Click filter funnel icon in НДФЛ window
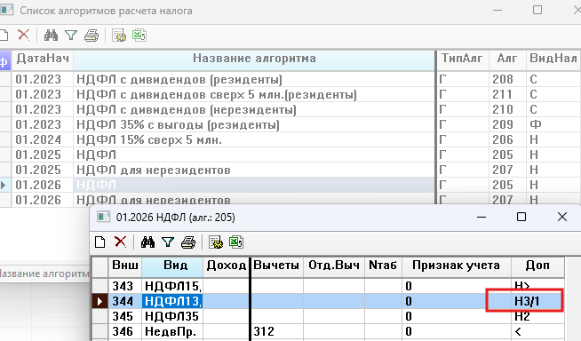Screen dimensions: 581x341 pyautogui.click(x=168, y=242)
